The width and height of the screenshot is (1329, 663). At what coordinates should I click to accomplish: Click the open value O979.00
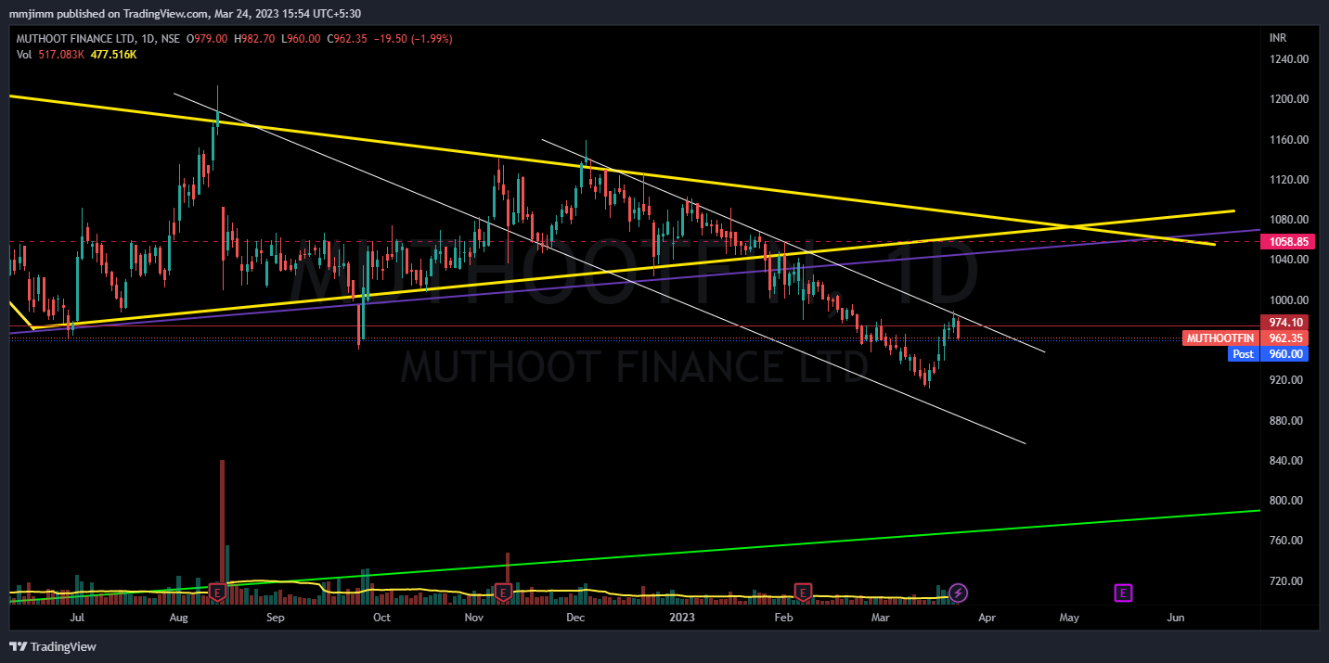pos(208,39)
